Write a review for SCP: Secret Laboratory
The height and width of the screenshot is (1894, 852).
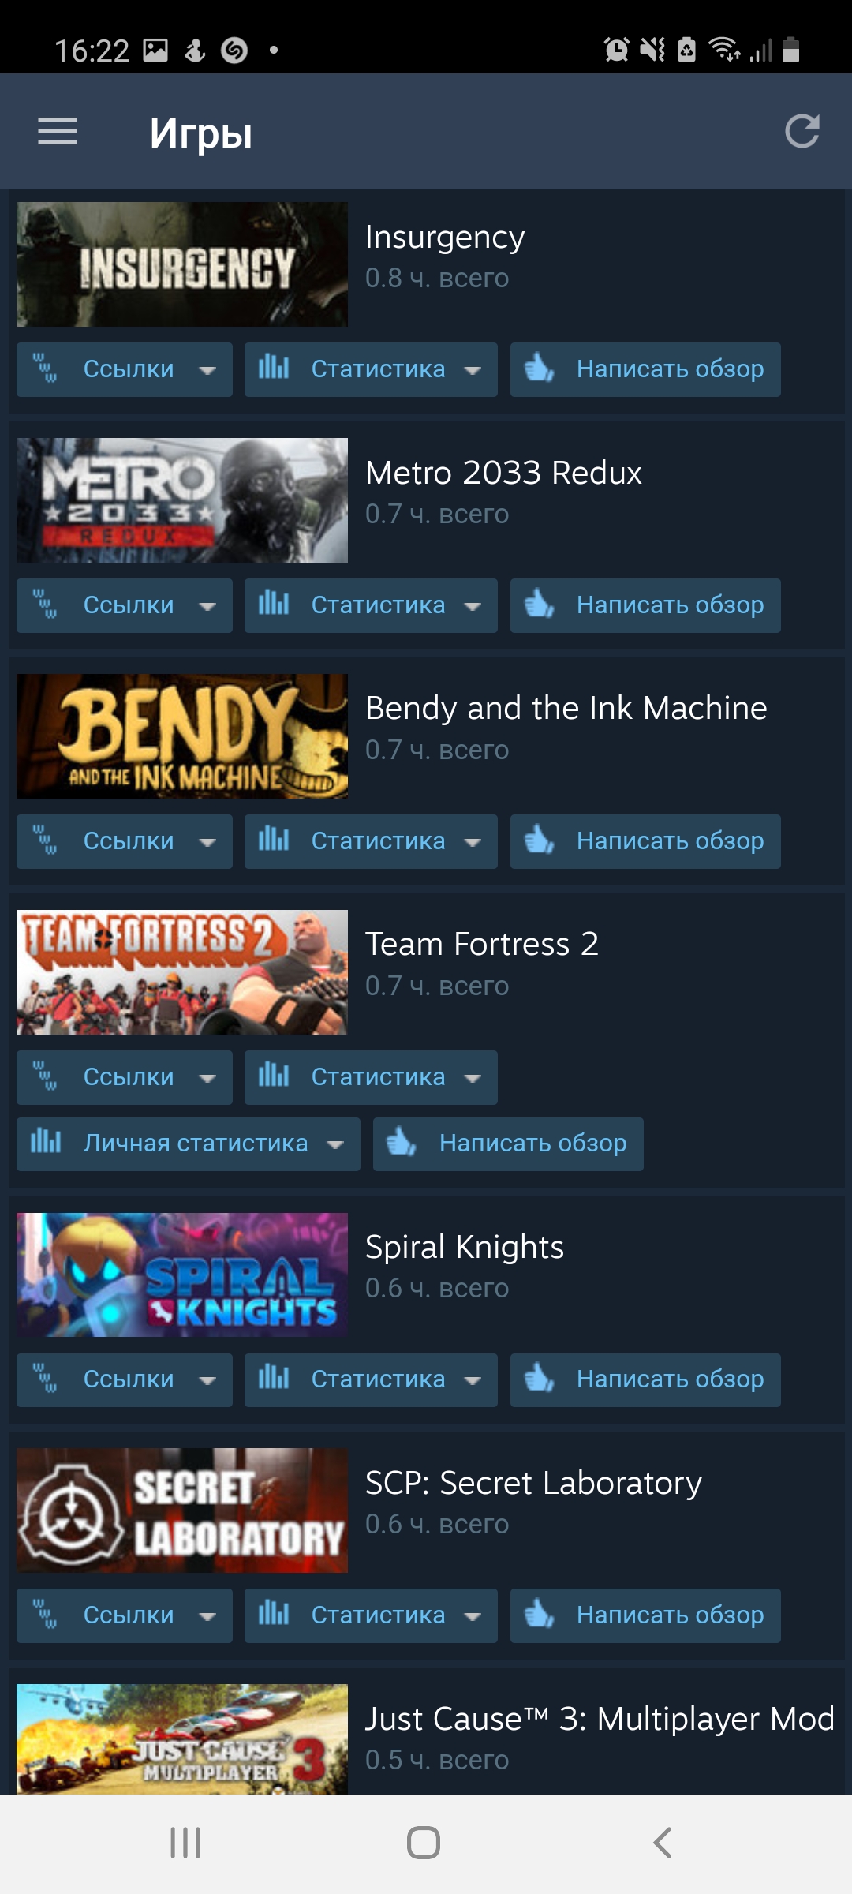point(645,1615)
